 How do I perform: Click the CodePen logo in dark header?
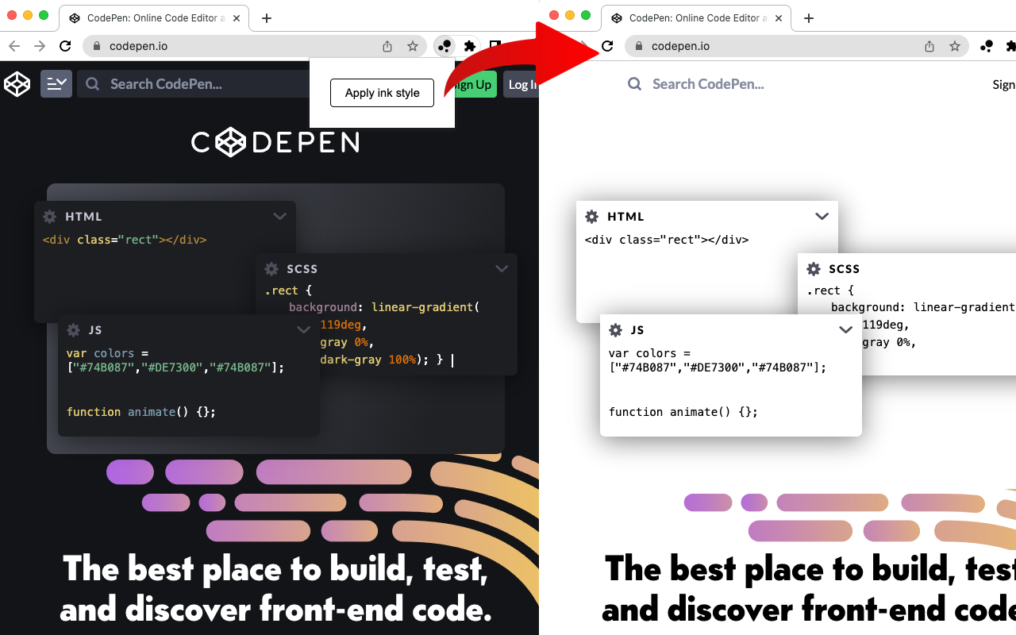[17, 84]
